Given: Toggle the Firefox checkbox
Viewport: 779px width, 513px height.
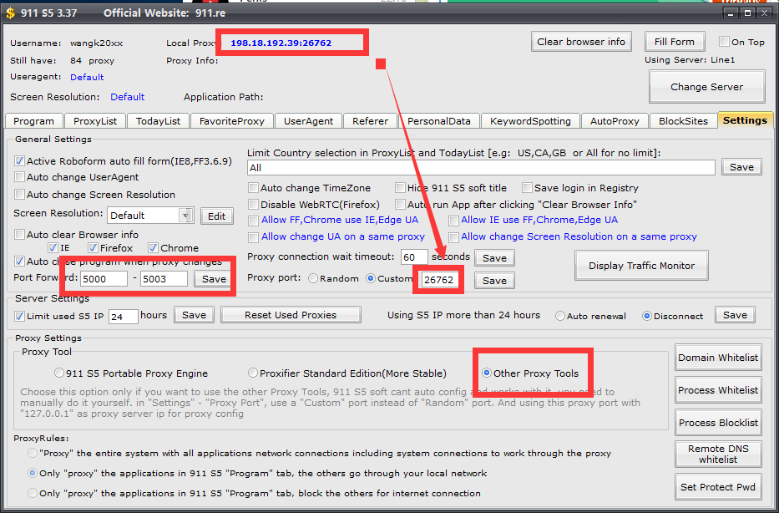Looking at the screenshot, I should pos(93,247).
